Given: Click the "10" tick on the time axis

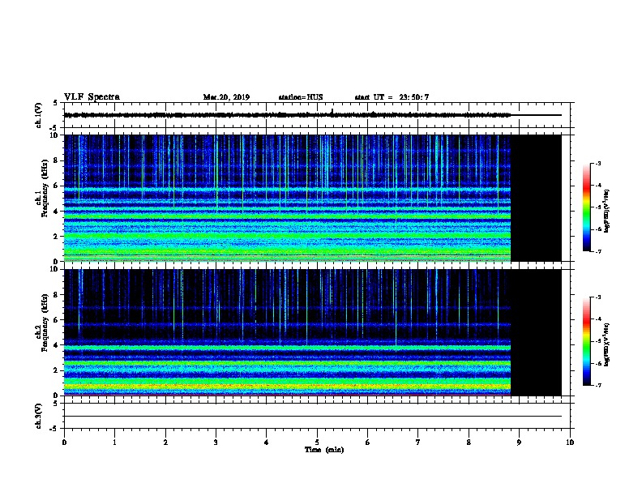Looking at the screenshot, I should coord(570,443).
